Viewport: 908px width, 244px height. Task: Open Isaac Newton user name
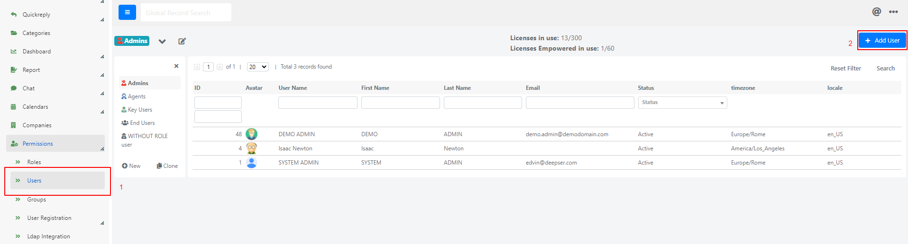[295, 148]
